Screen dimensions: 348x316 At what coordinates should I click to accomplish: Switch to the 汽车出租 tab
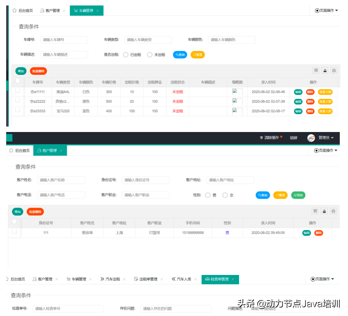tap(113, 279)
